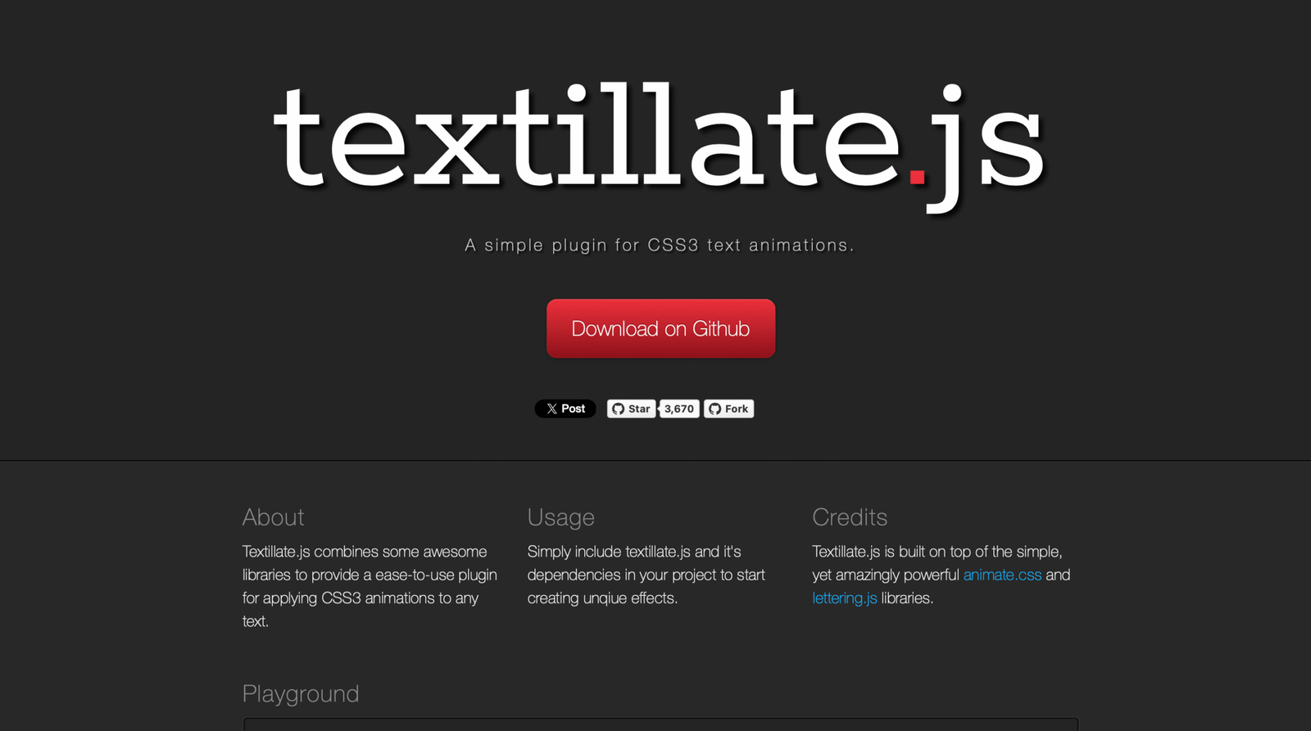Click the Playground section heading
This screenshot has width=1311, height=731.
click(x=301, y=693)
